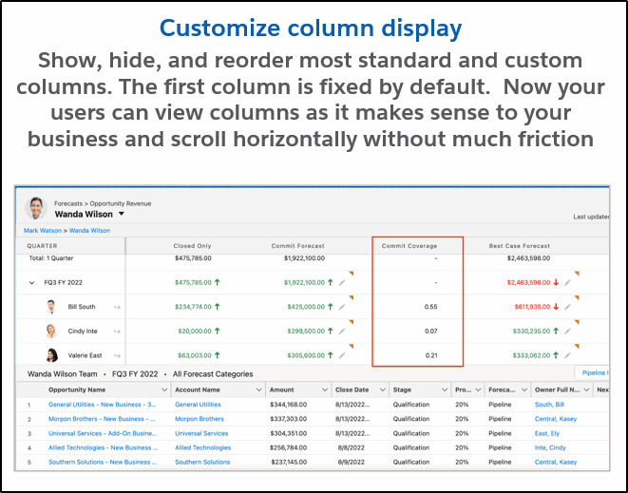628x493 pixels.
Task: Open Amount column dropdown chevron
Action: coord(325,389)
